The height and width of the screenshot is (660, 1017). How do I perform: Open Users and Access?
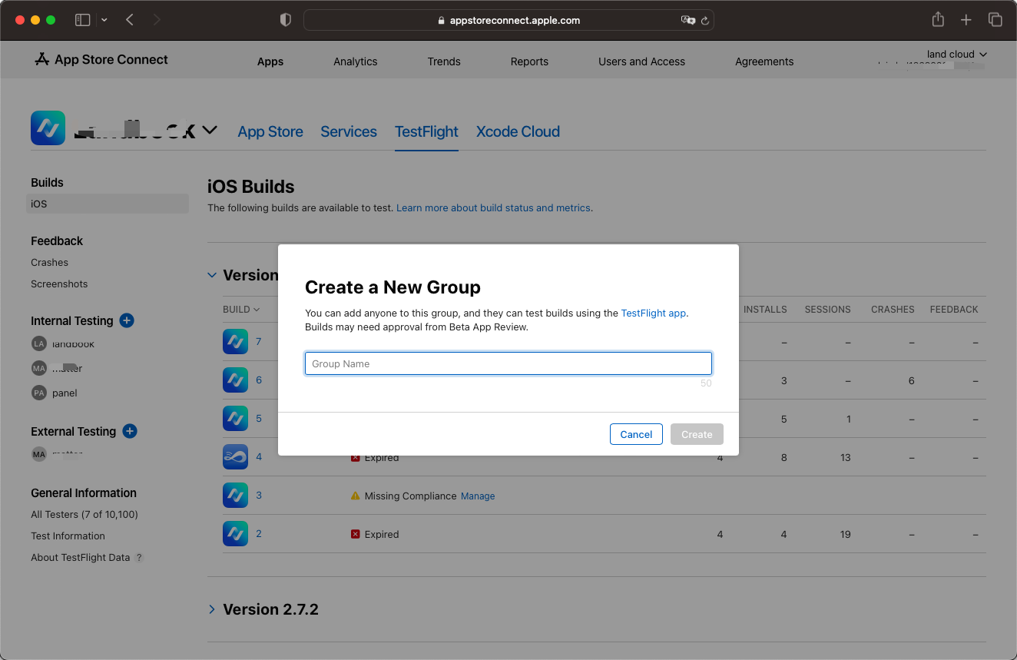click(x=641, y=61)
